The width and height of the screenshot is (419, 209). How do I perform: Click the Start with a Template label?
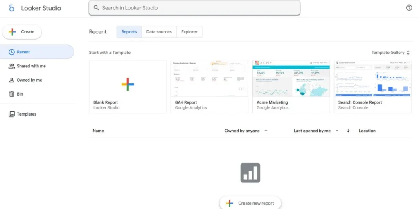click(x=110, y=53)
